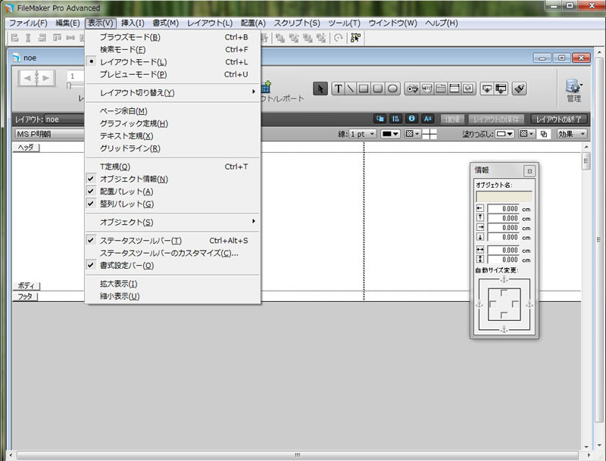Uncheck オブジェクト情報 in the View menu

[134, 179]
